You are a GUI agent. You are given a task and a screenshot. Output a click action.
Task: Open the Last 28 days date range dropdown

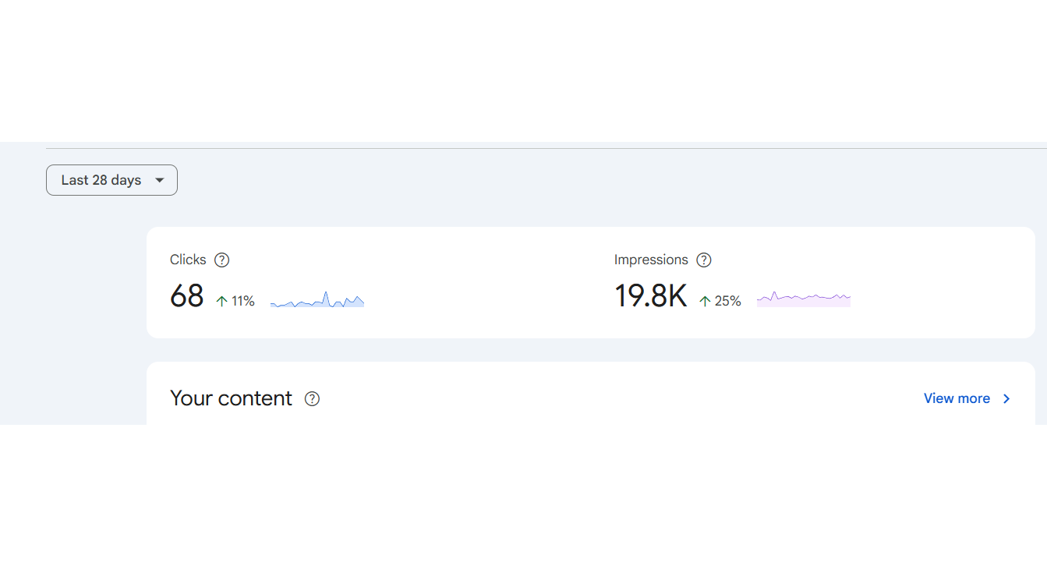111,180
